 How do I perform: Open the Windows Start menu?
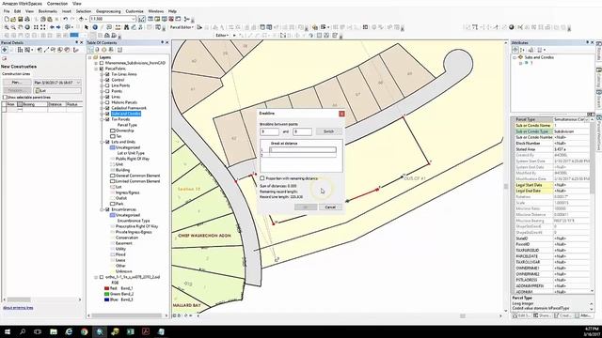pyautogui.click(x=8, y=331)
